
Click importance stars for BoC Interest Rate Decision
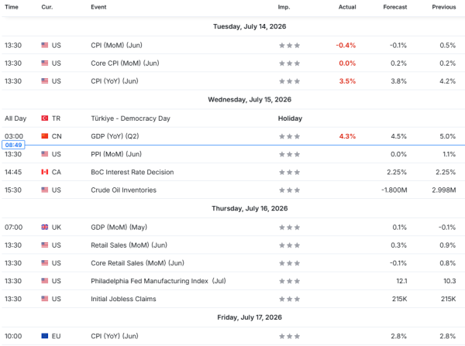pos(289,172)
